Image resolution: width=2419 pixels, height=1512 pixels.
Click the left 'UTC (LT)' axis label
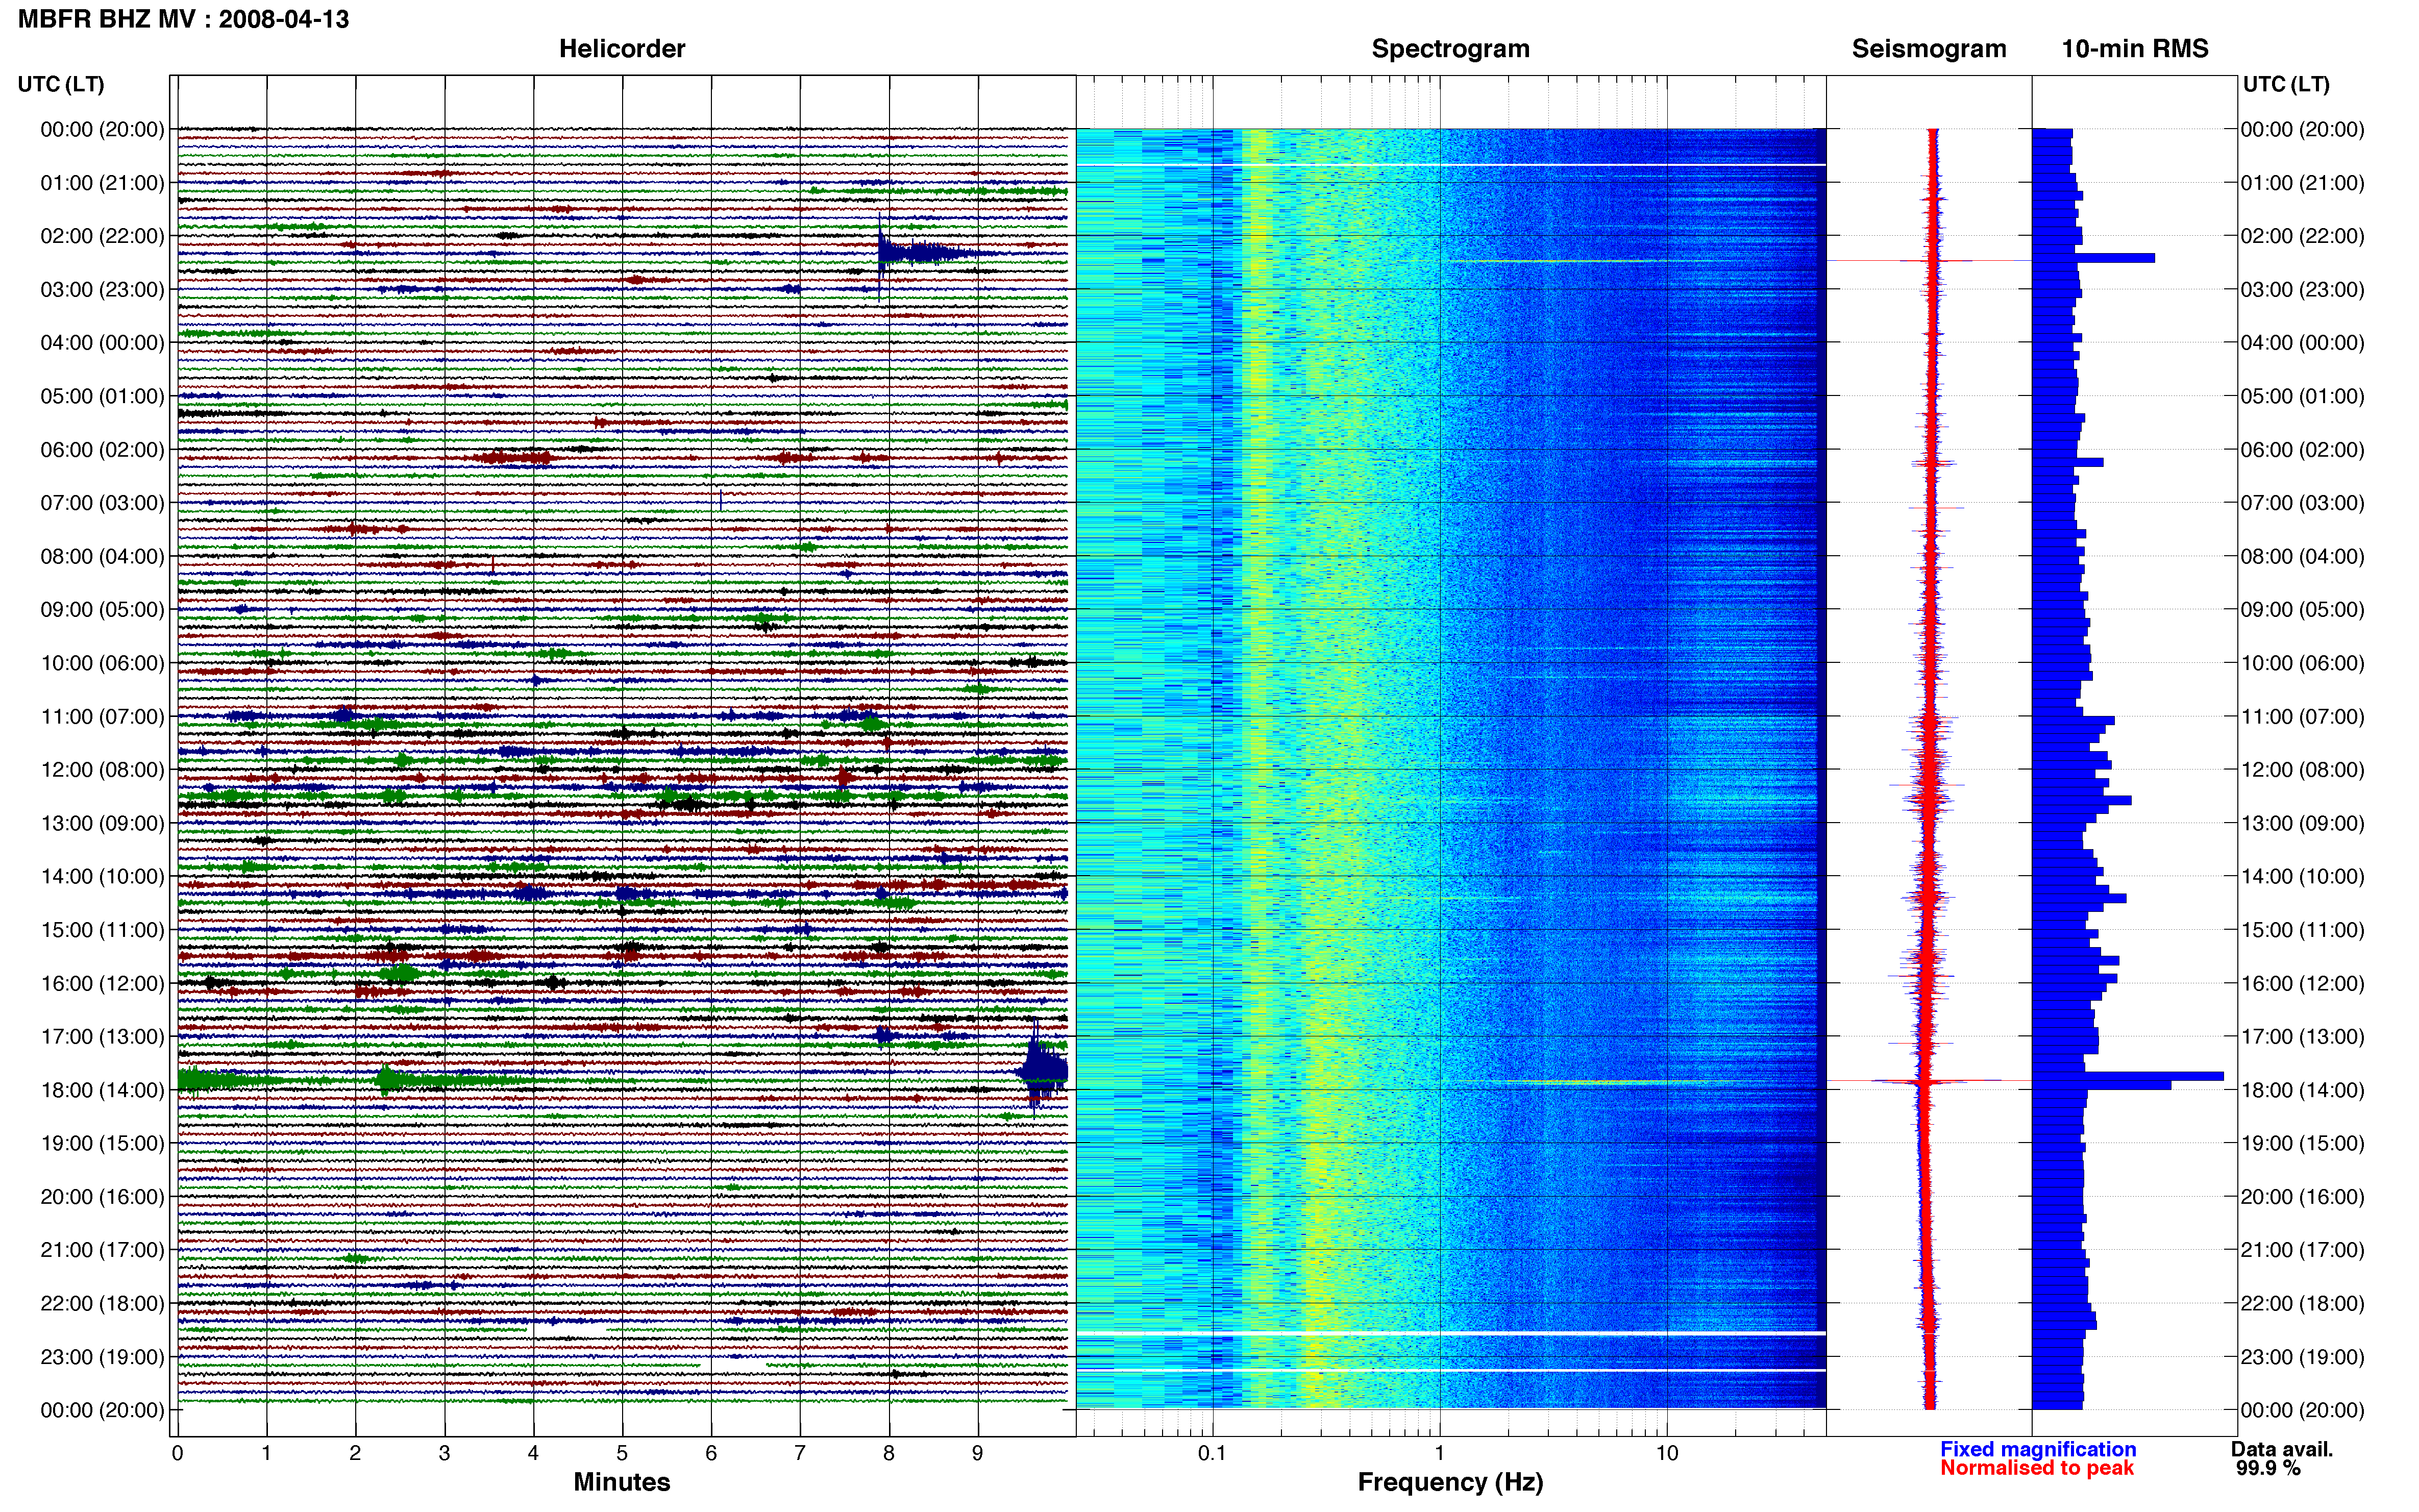click(x=61, y=84)
